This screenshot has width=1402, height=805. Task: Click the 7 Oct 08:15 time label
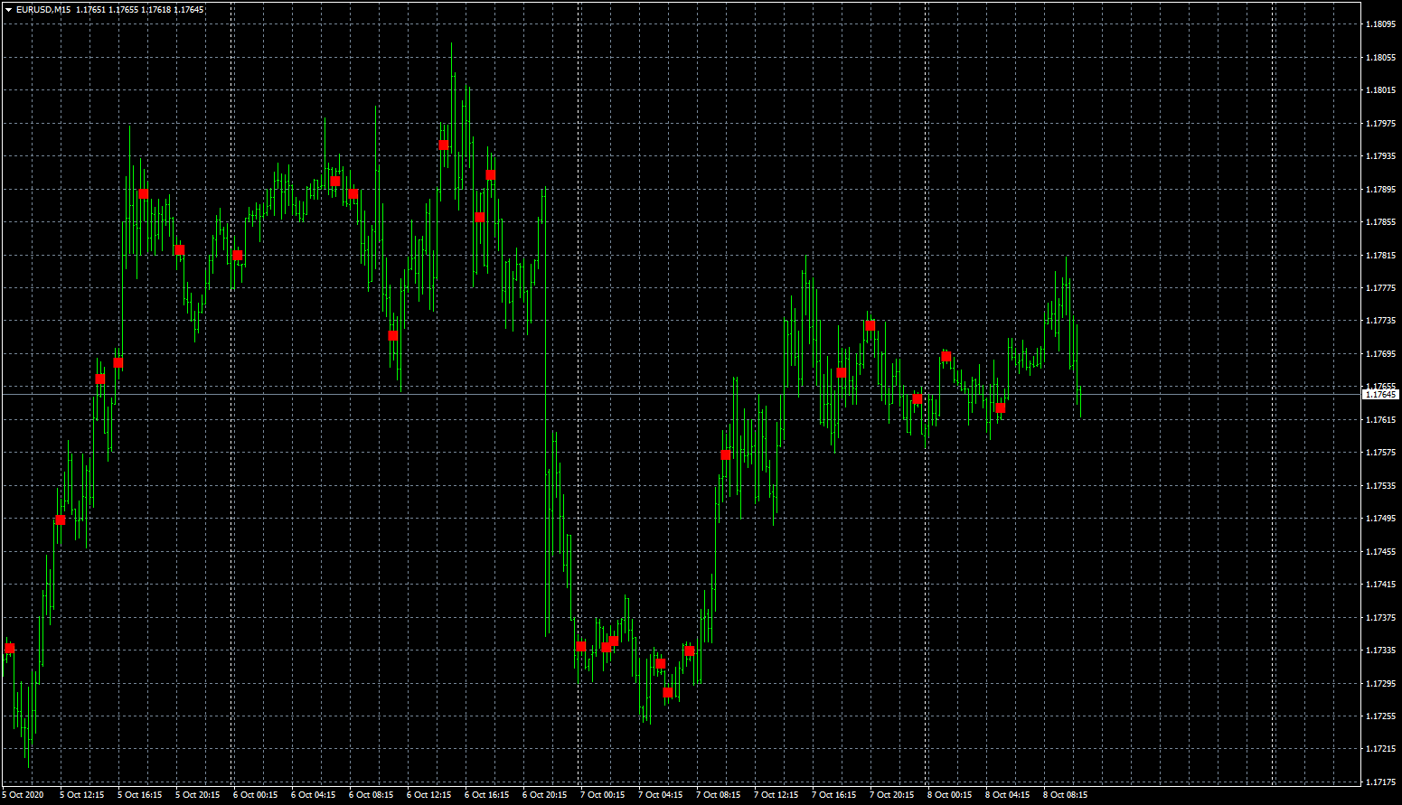[x=719, y=795]
